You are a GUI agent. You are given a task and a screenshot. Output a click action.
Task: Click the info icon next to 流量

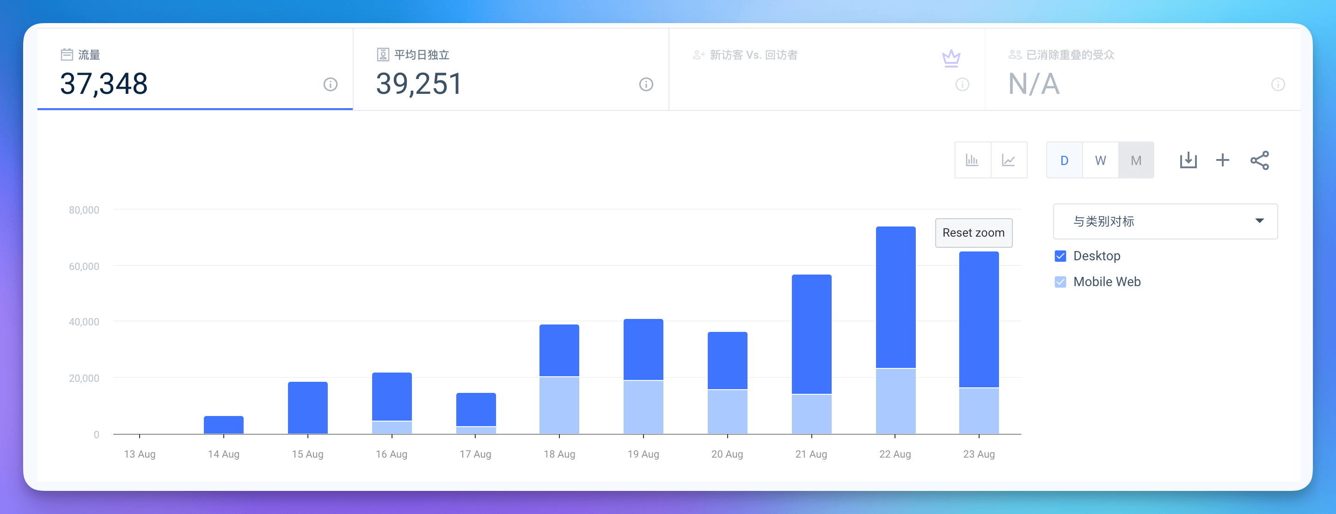coord(331,84)
